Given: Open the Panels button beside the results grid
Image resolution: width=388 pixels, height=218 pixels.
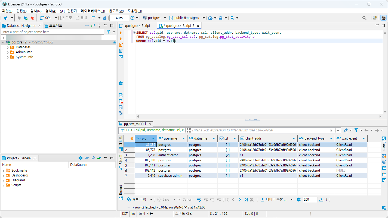Looking at the screenshot, I should pos(384,143).
